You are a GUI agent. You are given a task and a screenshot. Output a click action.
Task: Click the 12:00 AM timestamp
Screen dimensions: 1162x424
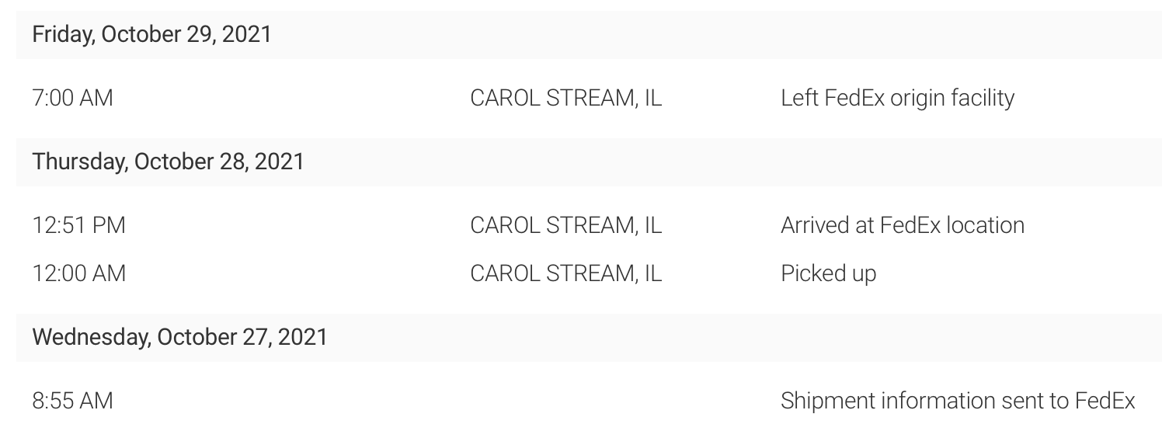79,274
